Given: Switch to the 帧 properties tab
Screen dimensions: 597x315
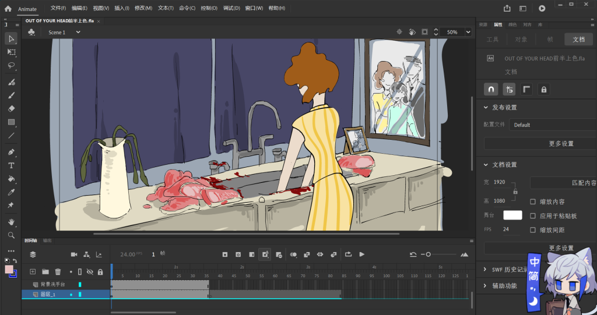Looking at the screenshot, I should pyautogui.click(x=550, y=39).
